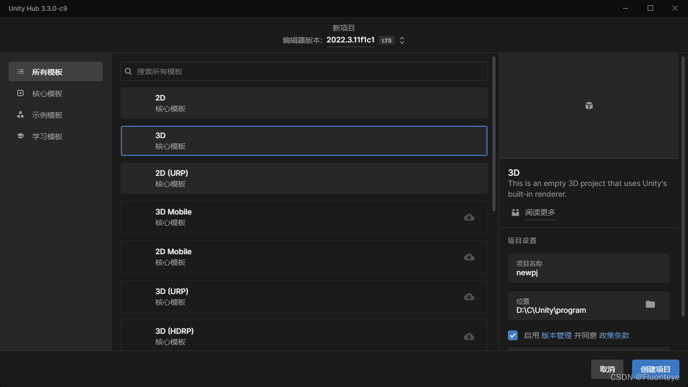Select the 2D (URP) template

[304, 178]
